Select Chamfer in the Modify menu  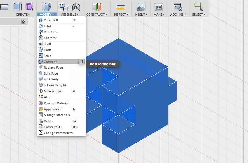click(61, 38)
